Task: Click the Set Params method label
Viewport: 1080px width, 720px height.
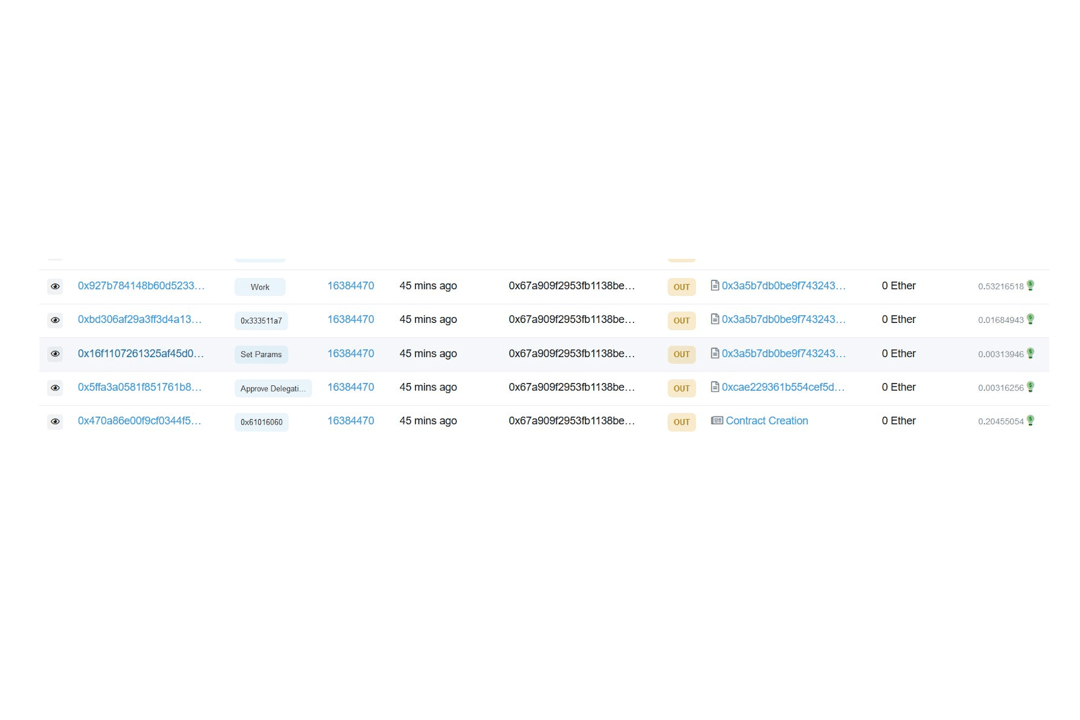Action: point(261,354)
